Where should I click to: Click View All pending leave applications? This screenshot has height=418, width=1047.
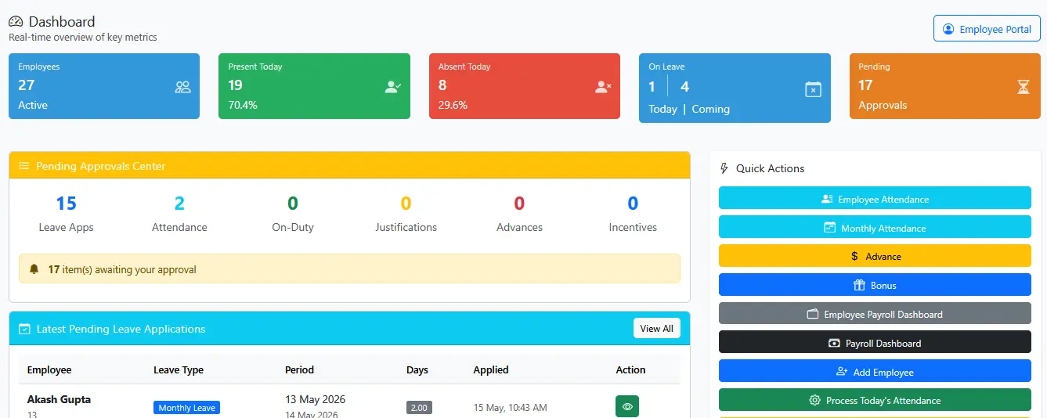(x=656, y=329)
